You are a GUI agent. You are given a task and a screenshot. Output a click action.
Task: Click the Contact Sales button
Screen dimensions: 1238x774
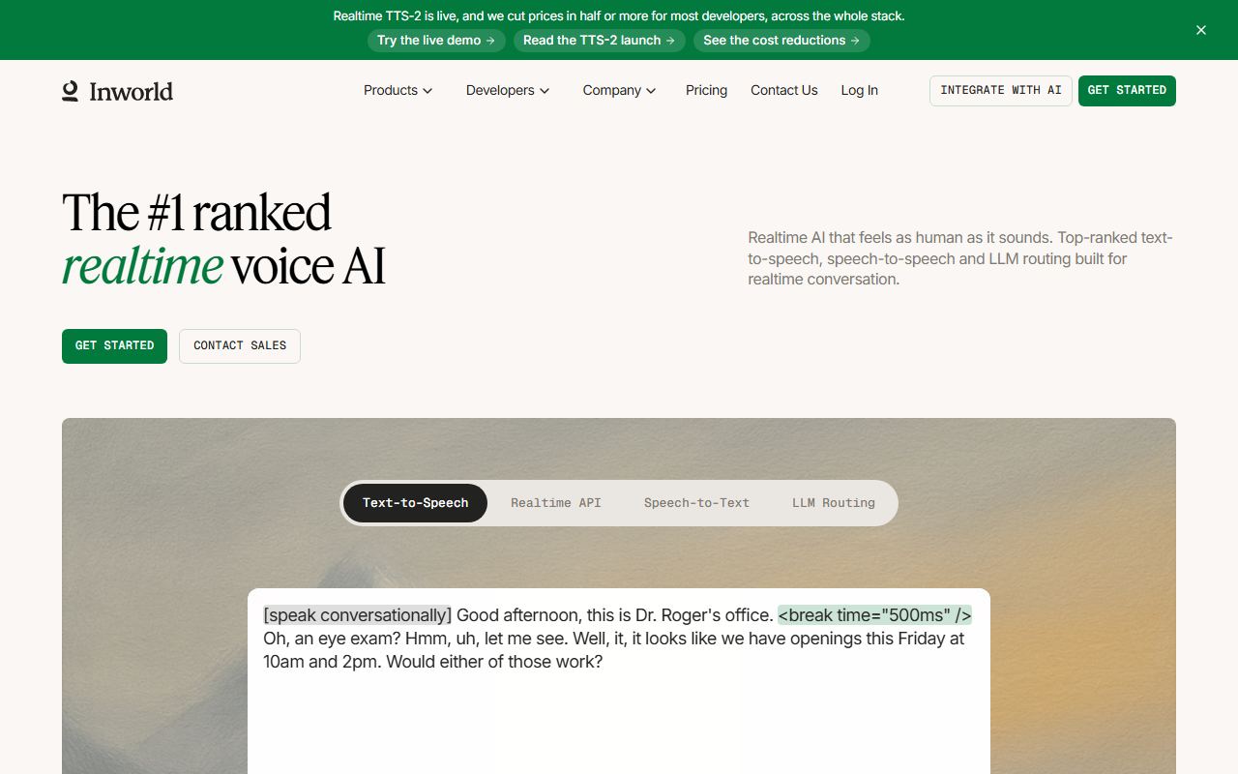tap(240, 345)
